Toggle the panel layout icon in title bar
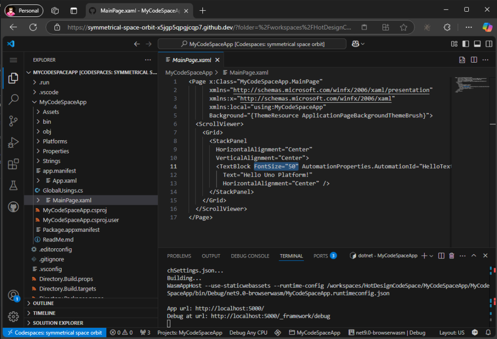The image size is (497, 339). click(x=477, y=43)
